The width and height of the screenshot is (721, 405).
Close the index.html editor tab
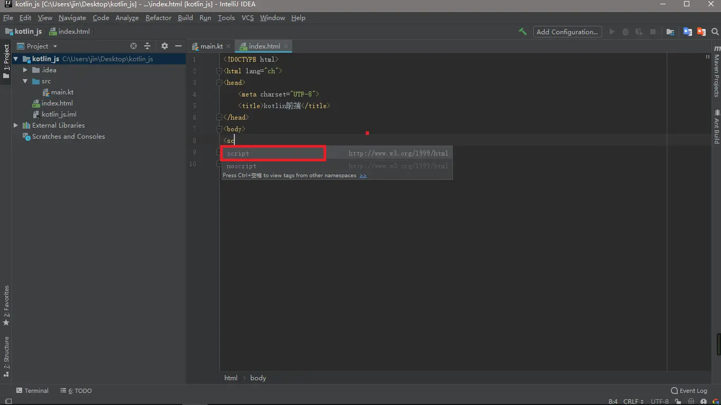286,46
